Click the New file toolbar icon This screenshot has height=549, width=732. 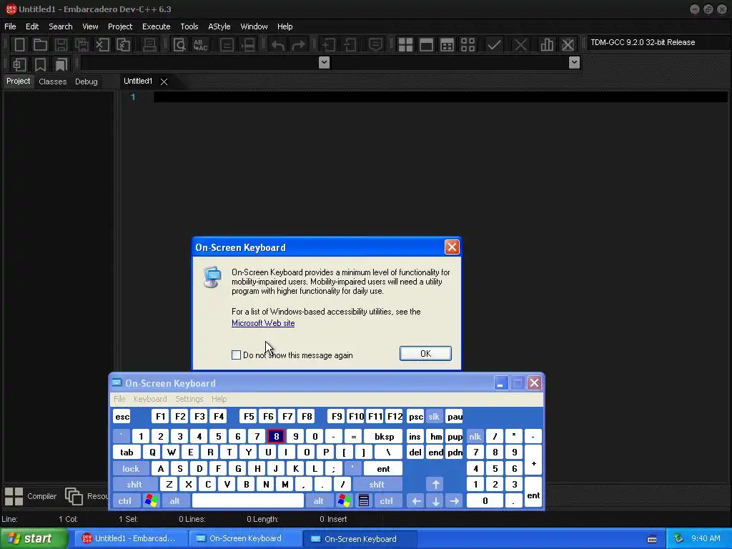(x=19, y=45)
